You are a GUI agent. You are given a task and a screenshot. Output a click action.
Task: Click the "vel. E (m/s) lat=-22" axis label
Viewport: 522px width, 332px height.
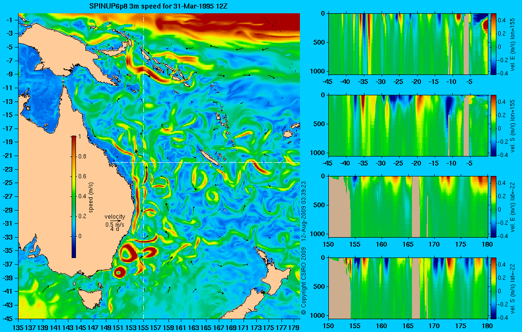(513, 207)
